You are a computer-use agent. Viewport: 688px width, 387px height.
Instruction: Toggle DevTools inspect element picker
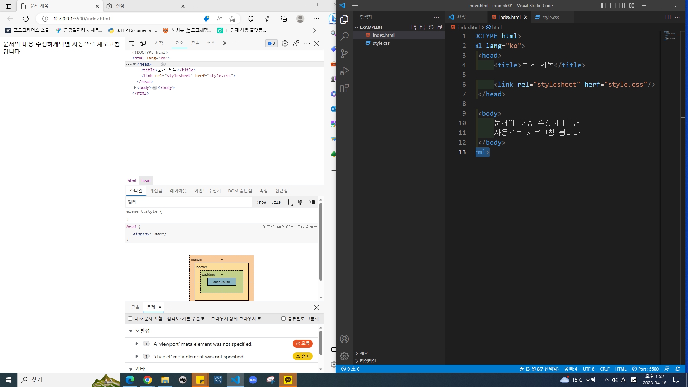click(x=132, y=43)
